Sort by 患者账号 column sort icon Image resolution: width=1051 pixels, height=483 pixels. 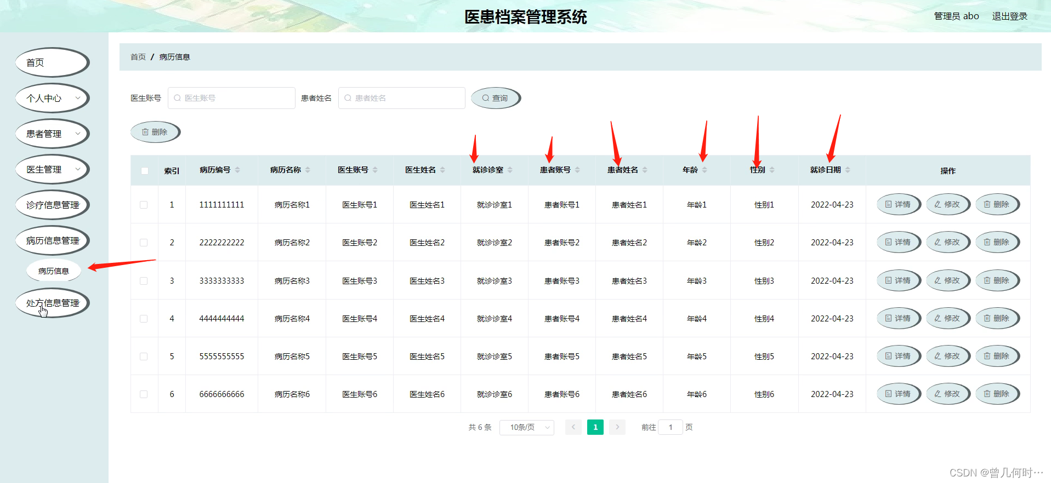(x=577, y=170)
